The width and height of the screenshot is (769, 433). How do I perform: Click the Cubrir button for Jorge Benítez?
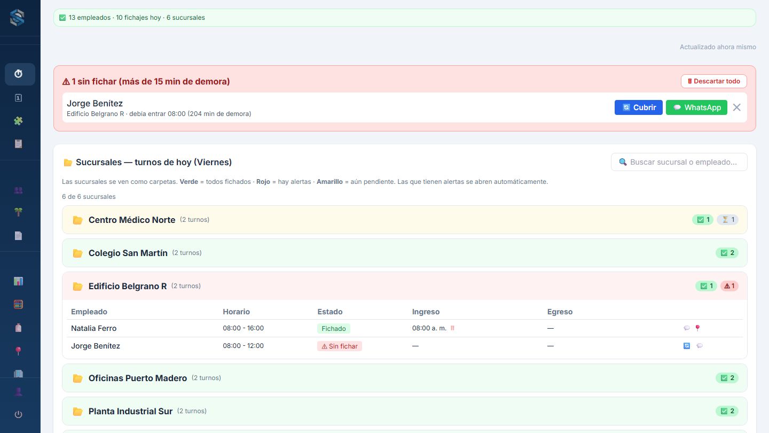639,107
